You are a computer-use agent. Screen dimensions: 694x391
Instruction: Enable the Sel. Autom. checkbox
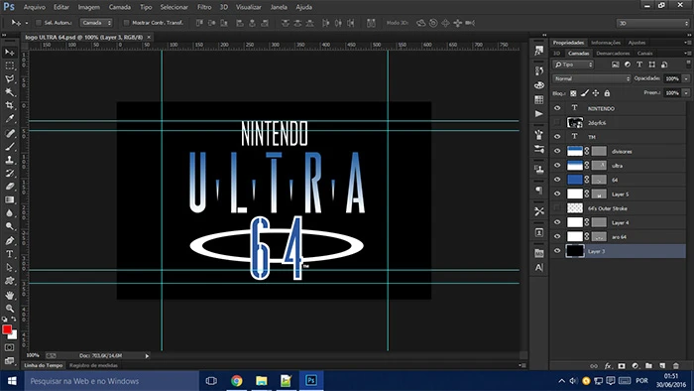pos(39,23)
